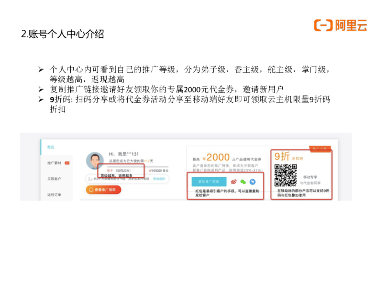Click the user avatar portrait

click(95, 161)
